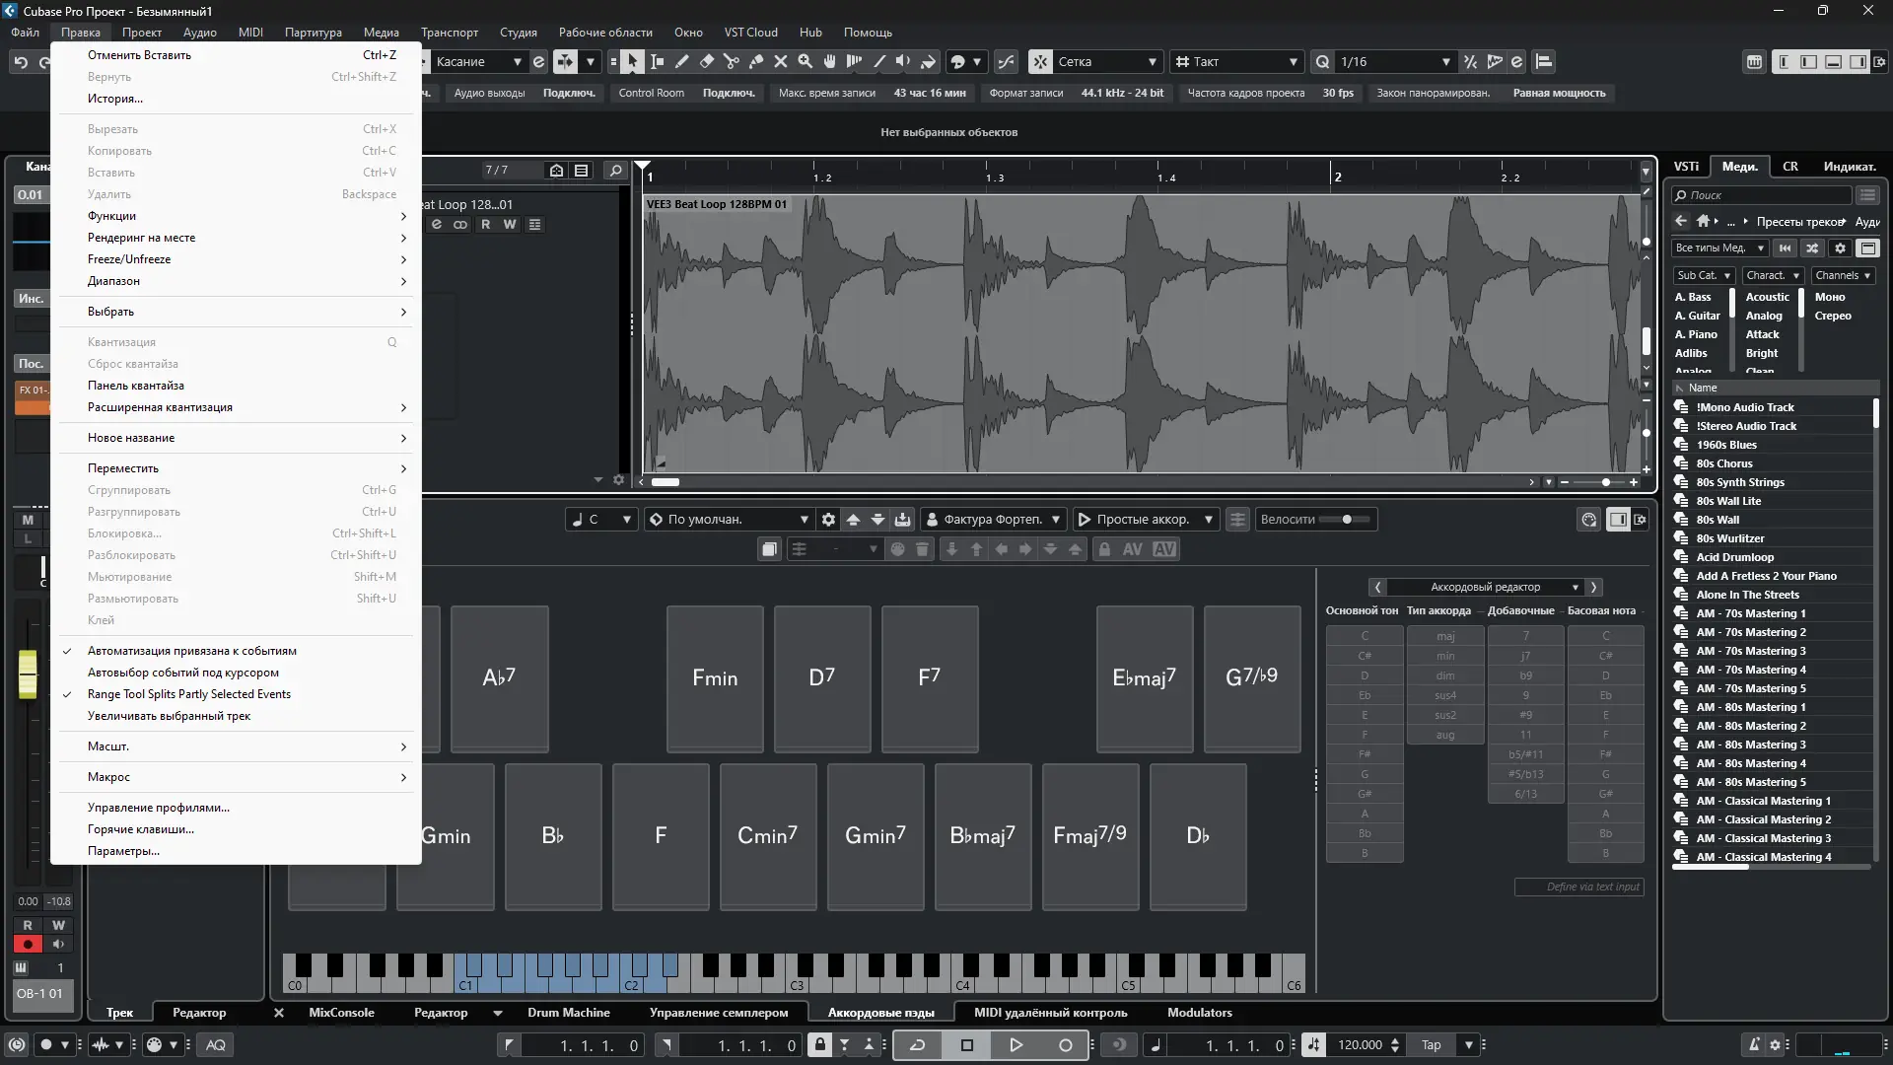This screenshot has height=1065, width=1893.
Task: Switch to the MixConsole tab
Action: coord(341,1013)
